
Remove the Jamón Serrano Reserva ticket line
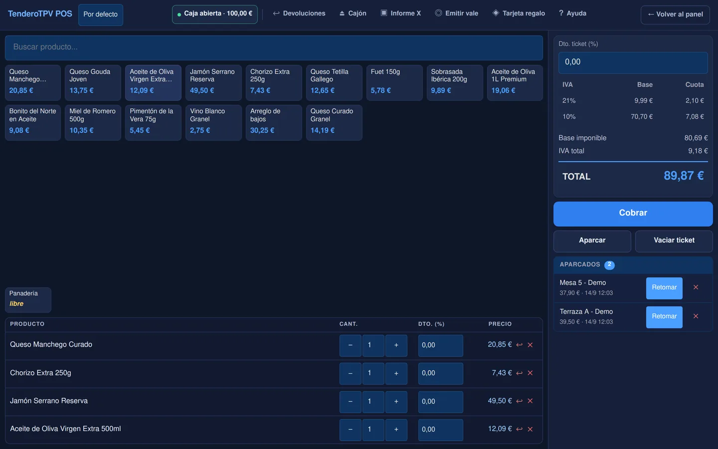530,401
